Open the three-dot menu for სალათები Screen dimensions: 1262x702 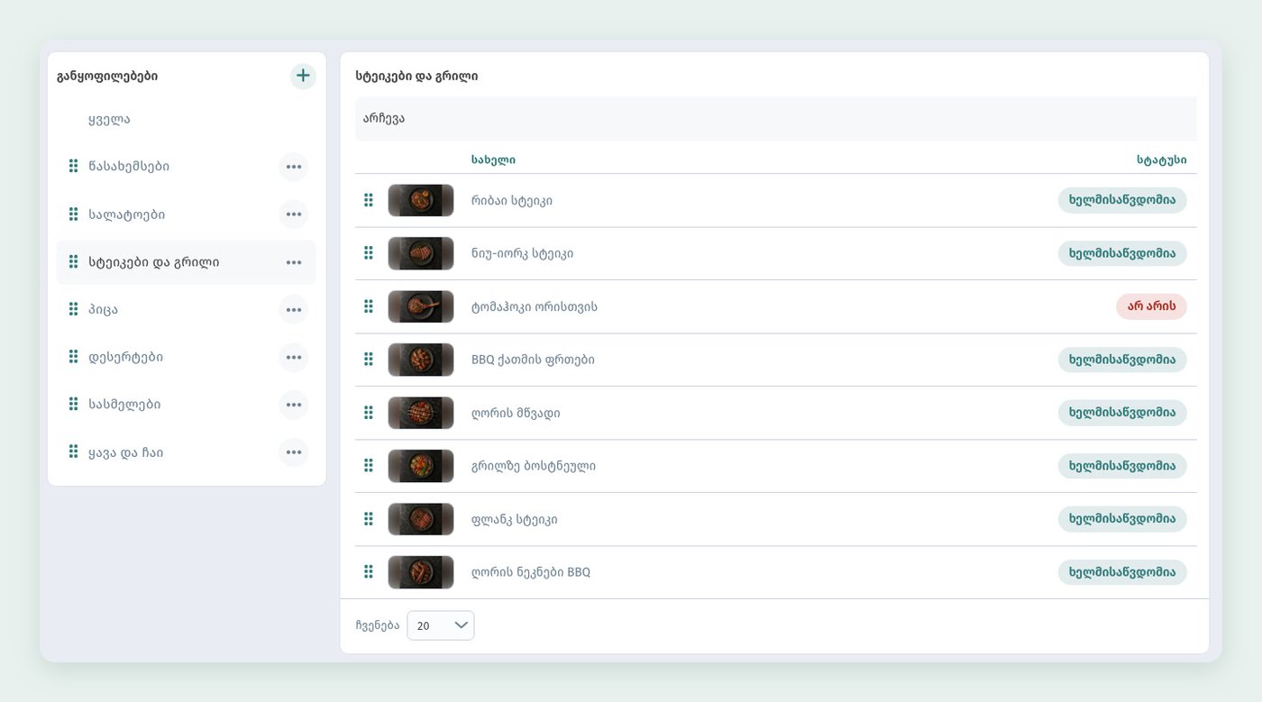tap(293, 214)
